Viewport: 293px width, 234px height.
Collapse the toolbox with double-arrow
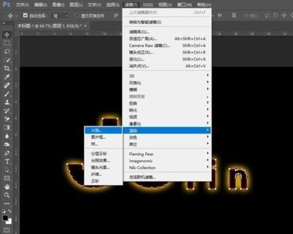(x=4, y=23)
